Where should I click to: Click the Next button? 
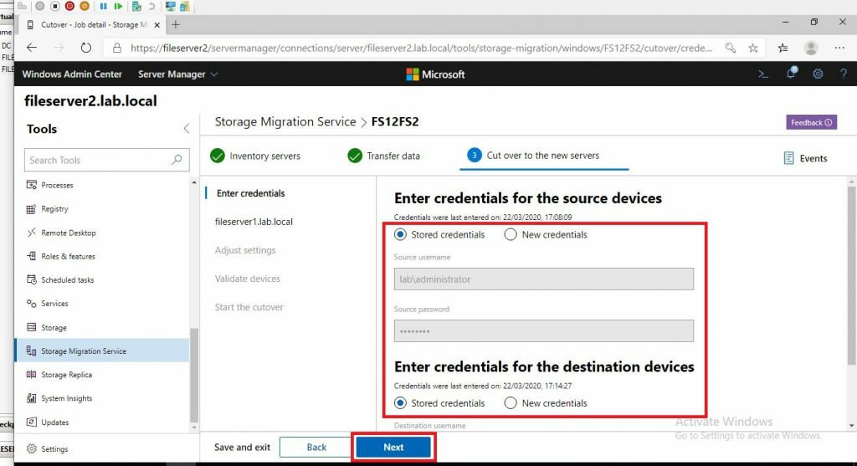click(393, 447)
